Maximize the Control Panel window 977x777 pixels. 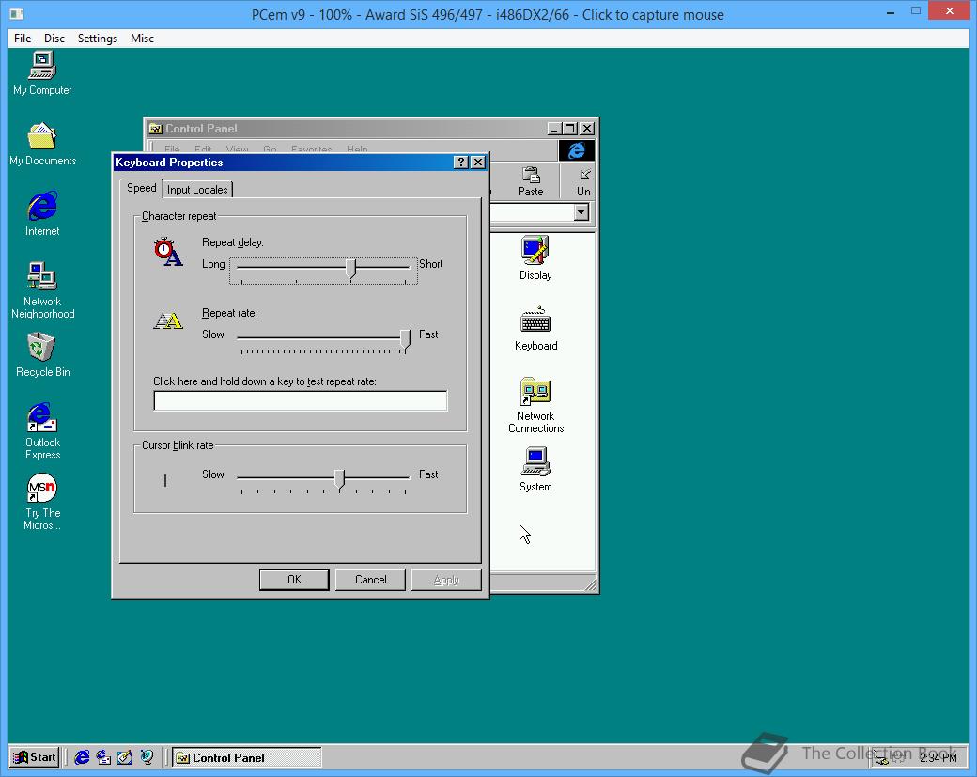(x=570, y=129)
